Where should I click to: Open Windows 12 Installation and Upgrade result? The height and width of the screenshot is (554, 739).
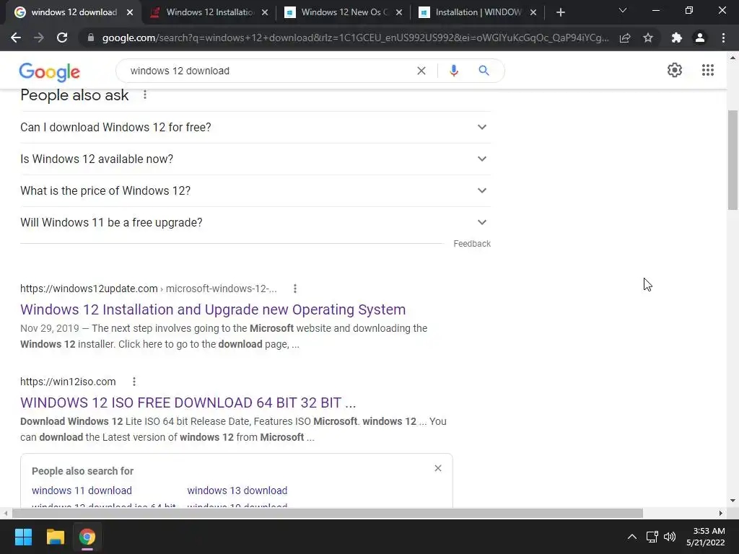tap(213, 309)
